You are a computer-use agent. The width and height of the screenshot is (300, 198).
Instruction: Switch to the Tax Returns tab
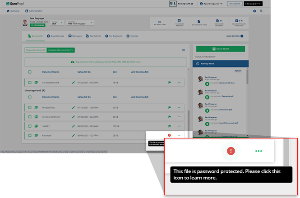coord(93,36)
